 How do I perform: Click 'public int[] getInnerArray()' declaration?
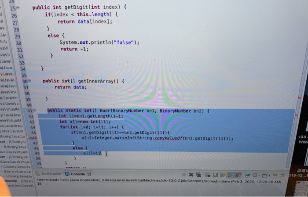84,81
